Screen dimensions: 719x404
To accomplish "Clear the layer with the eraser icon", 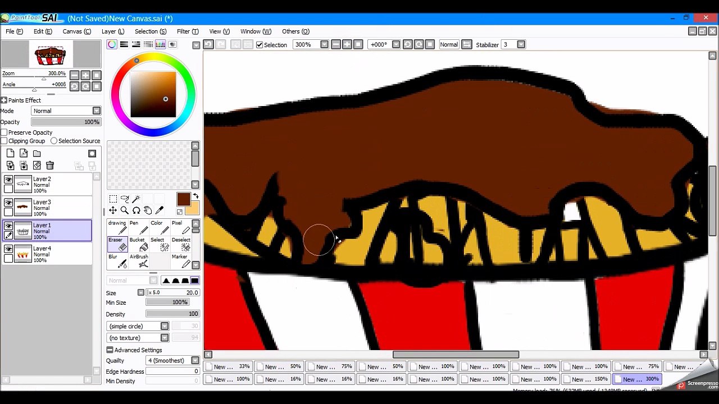I will [x=37, y=166].
